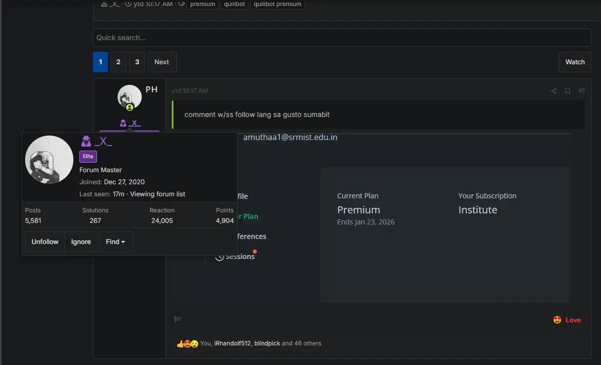The image size is (601, 365).
Task: Click the small avatar of post author
Action: coord(130,97)
